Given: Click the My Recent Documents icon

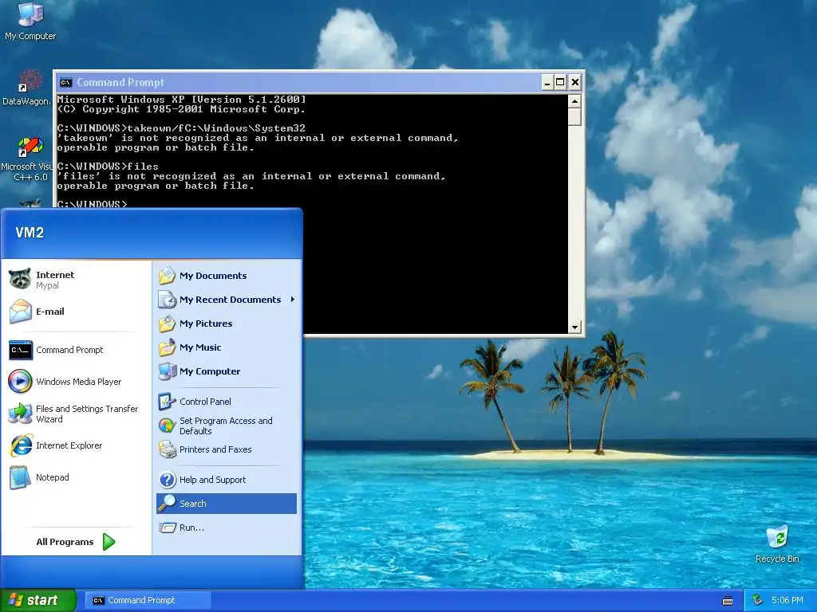Looking at the screenshot, I should pyautogui.click(x=168, y=300).
